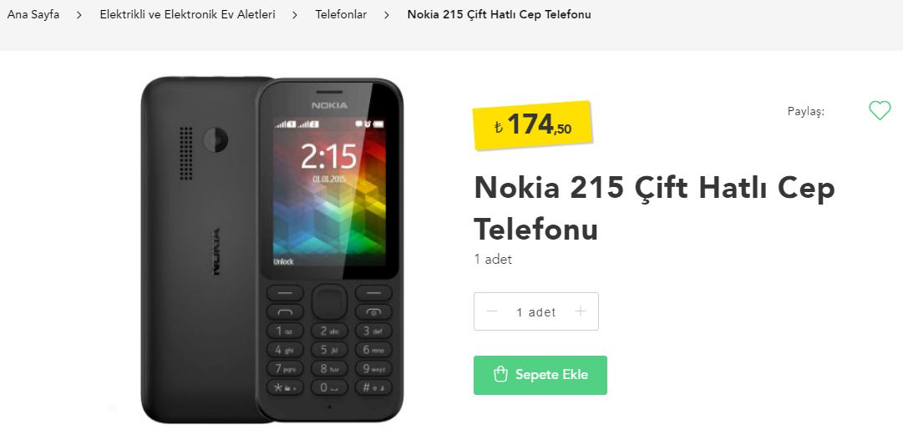
Task: Click the 1 adet quantity field
Action: 536,311
